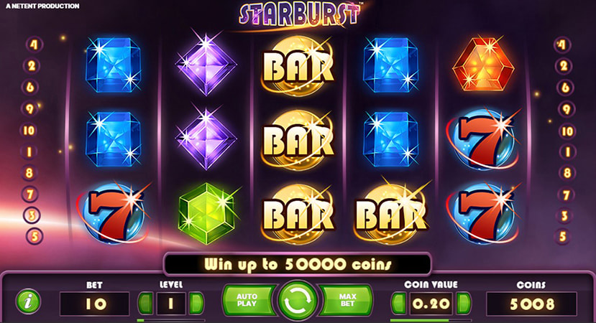This screenshot has height=323, width=596.
Task: Open the green info paytable icon
Action: (x=28, y=301)
